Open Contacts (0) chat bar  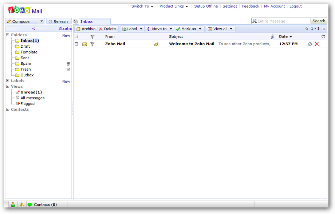click(x=42, y=205)
